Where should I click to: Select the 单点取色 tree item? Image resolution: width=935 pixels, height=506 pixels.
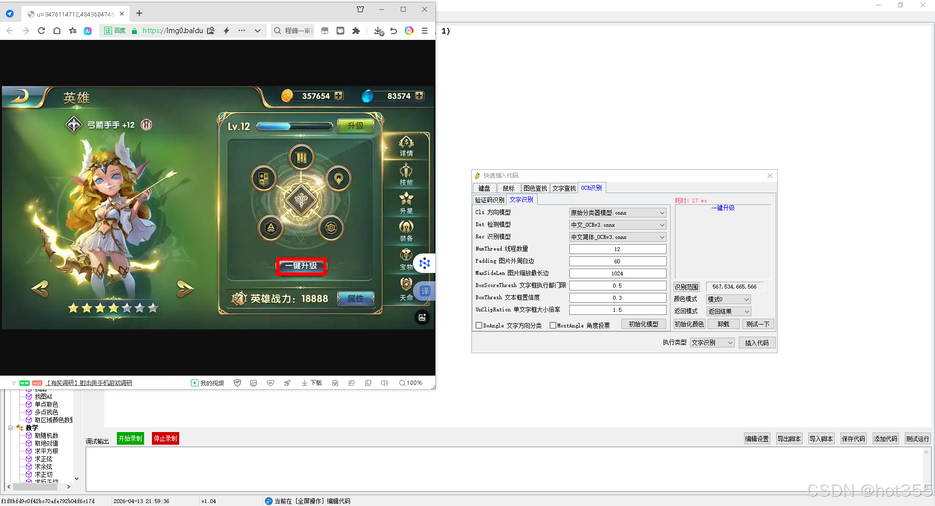coord(46,404)
